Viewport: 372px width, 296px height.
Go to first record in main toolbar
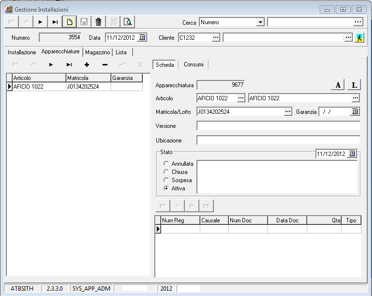[12, 22]
